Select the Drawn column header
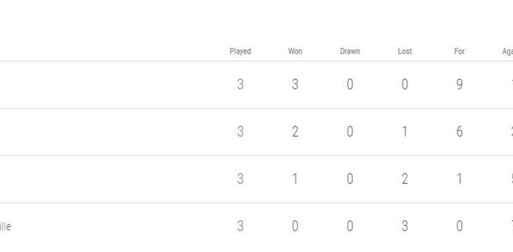Image resolution: width=513 pixels, height=252 pixels. pos(350,51)
